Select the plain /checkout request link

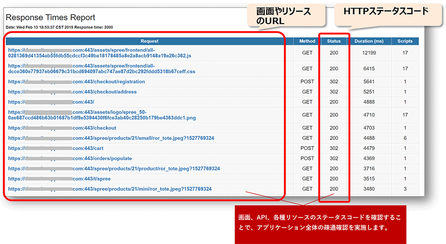pyautogui.click(x=62, y=128)
